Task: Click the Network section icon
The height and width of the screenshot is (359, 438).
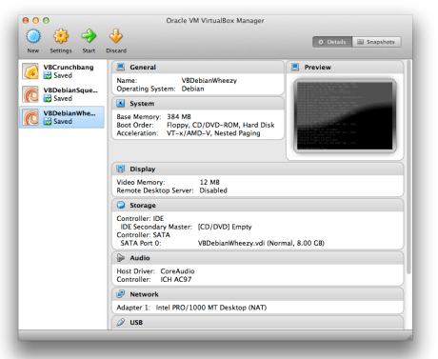Action: coord(121,294)
